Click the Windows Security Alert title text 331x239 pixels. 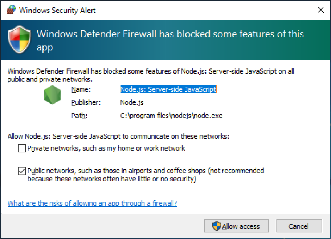pos(57,10)
